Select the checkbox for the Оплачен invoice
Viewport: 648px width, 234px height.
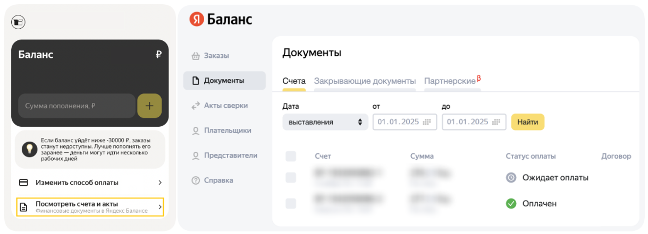click(291, 203)
